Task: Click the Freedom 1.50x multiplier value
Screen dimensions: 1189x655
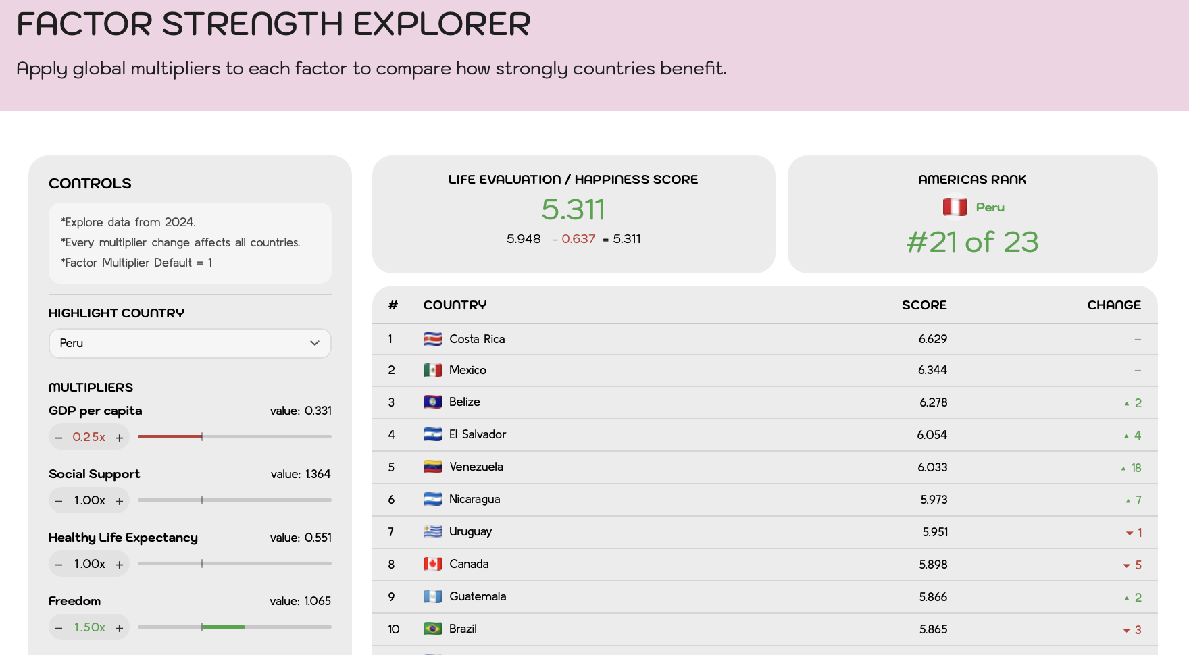Action: click(x=89, y=627)
